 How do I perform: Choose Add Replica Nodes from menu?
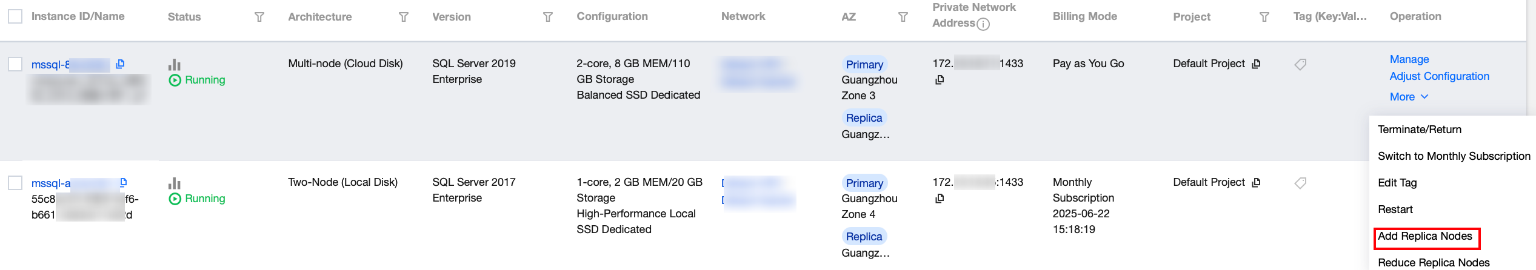tap(1424, 236)
